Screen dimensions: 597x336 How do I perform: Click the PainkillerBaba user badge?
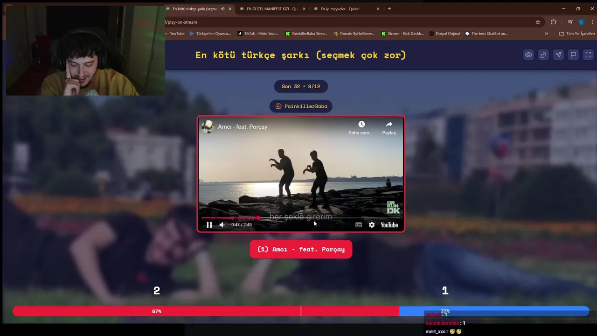pyautogui.click(x=301, y=106)
